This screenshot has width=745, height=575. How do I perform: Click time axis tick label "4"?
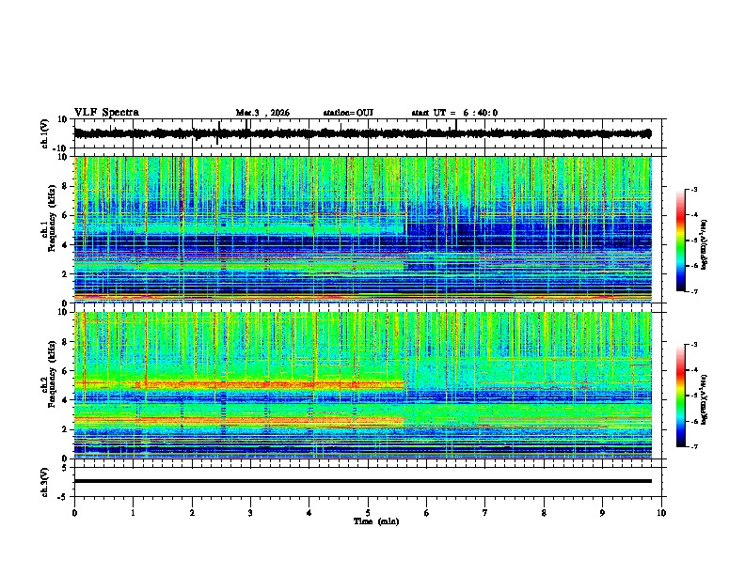309,513
